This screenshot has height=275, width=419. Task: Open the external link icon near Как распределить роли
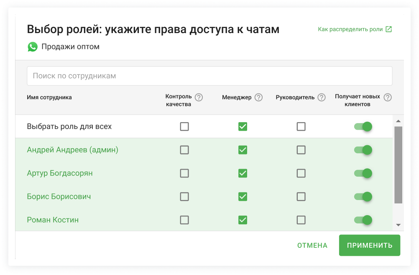pyautogui.click(x=388, y=29)
